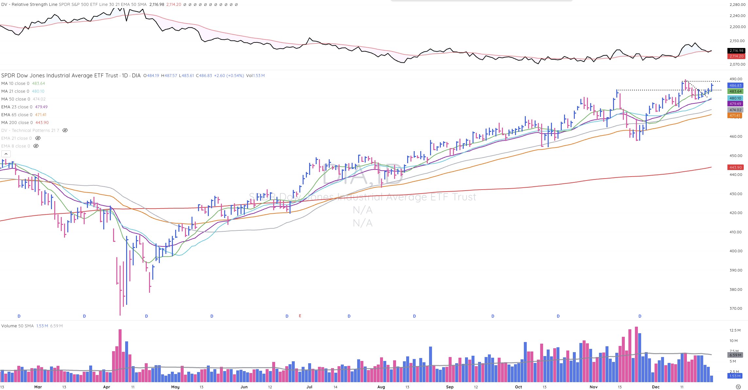
Task: Click the DV Relative Strength Line title
Action: click(29, 5)
